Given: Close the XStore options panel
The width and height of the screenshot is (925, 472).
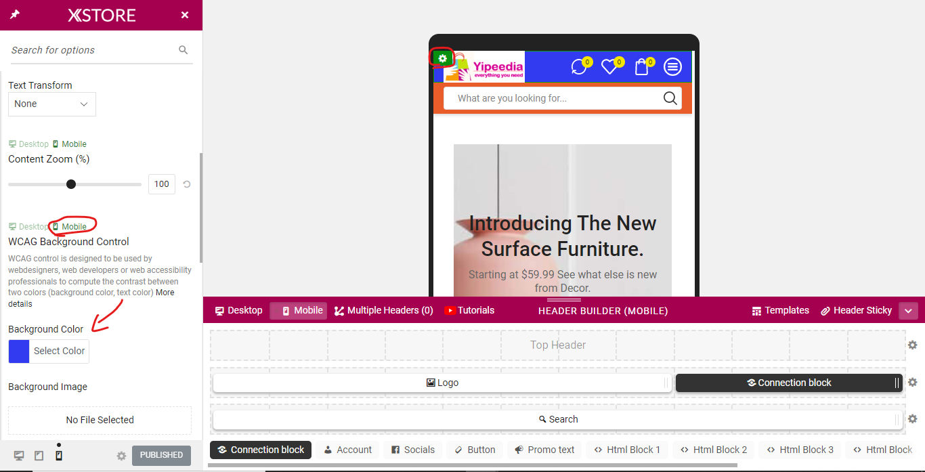Looking at the screenshot, I should (x=185, y=15).
